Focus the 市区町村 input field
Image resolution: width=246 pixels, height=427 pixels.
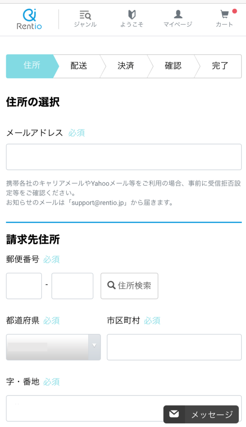(x=174, y=347)
